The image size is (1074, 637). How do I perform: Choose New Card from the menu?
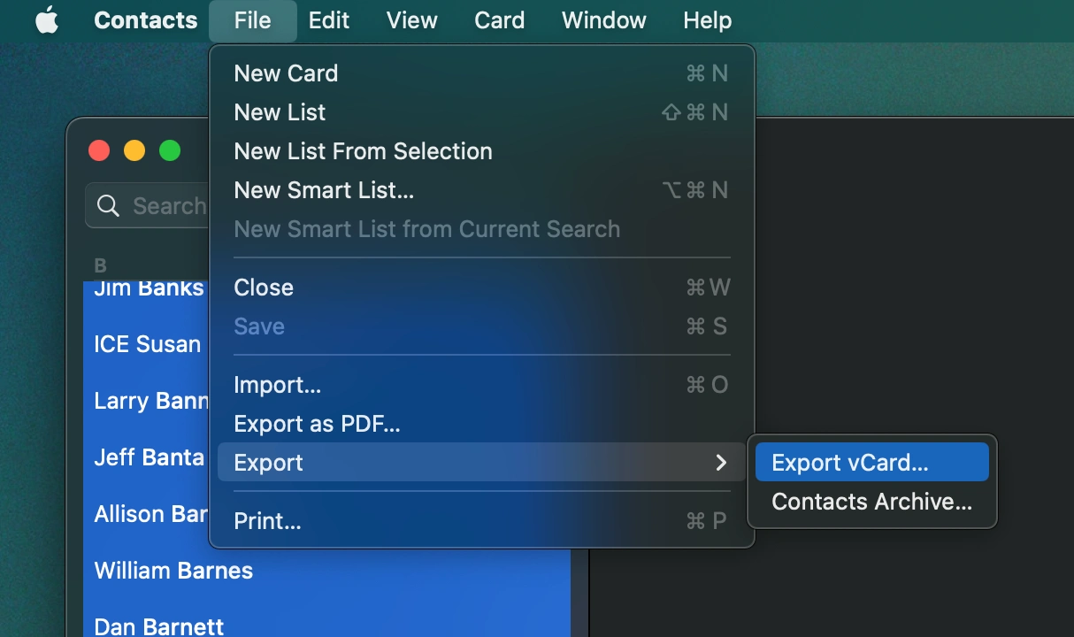pos(286,73)
